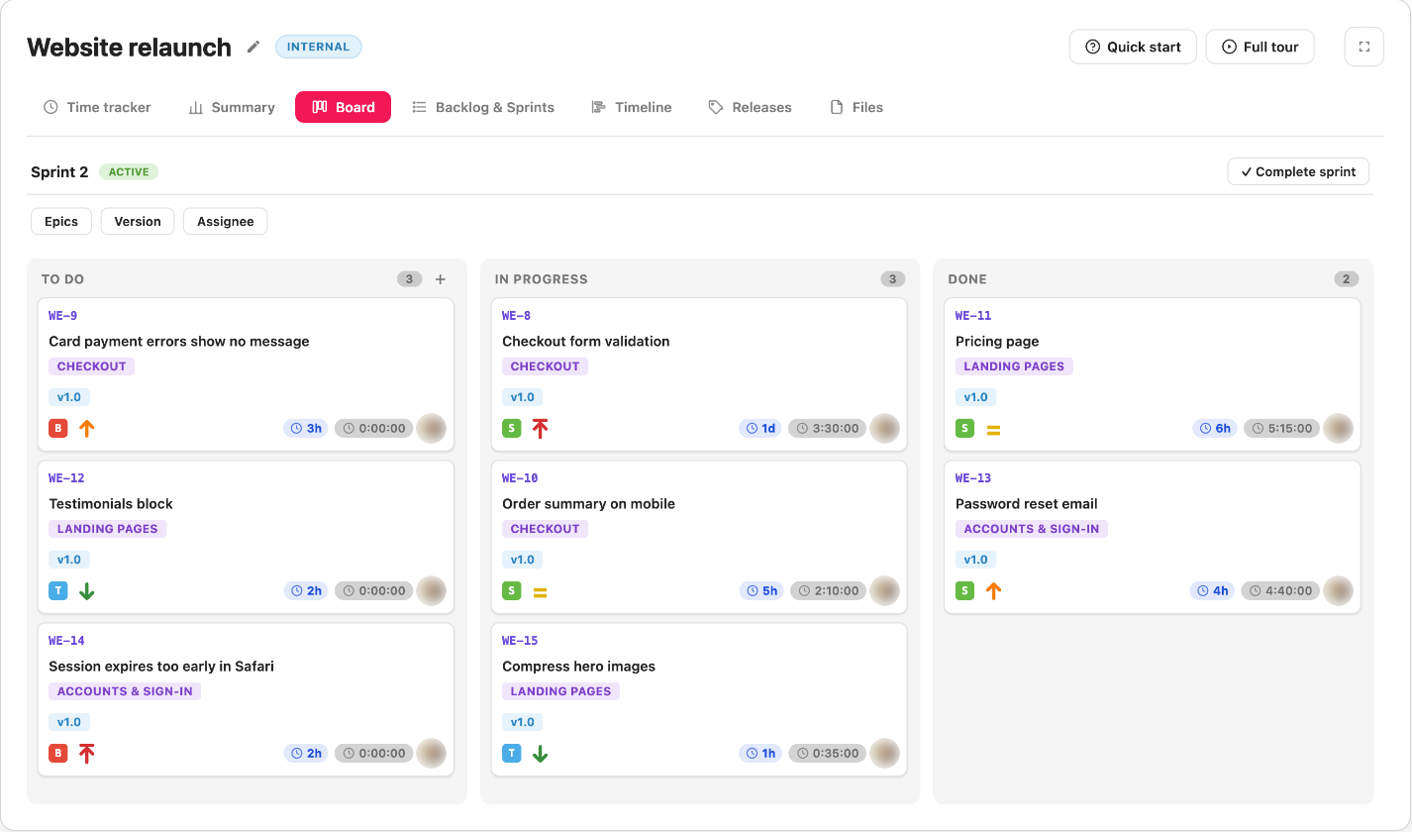Open issue link WE-9
The width and height of the screenshot is (1412, 832).
tap(62, 316)
